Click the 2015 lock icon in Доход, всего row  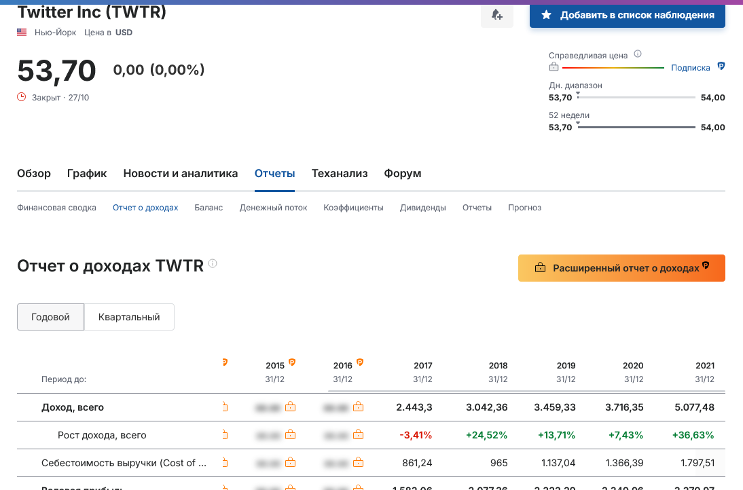point(290,407)
